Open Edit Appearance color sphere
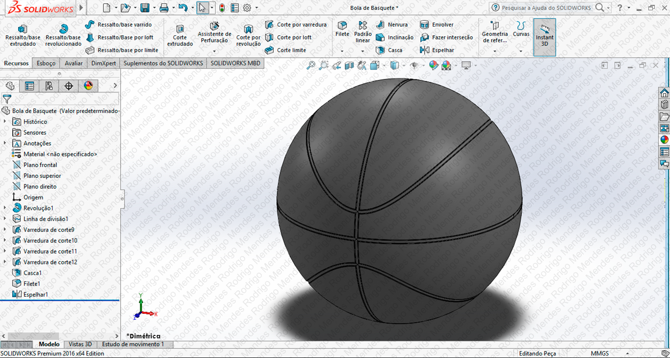This screenshot has height=358, width=670. click(x=434, y=65)
